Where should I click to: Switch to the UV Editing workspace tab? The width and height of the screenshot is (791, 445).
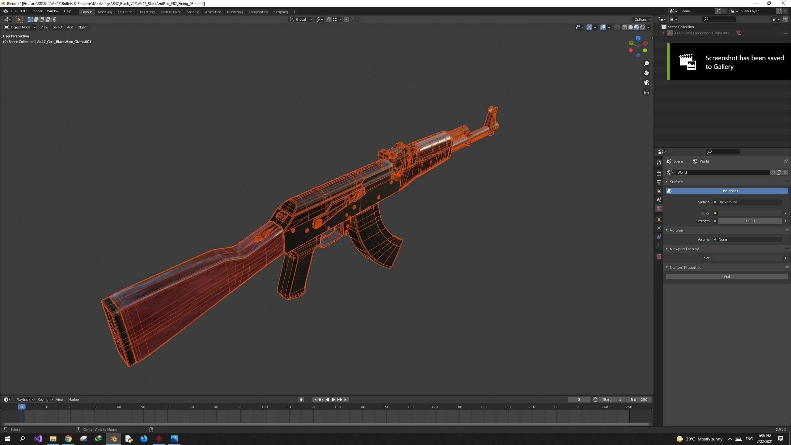[x=146, y=12]
